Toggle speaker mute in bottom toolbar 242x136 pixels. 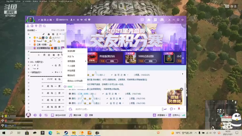35,115
